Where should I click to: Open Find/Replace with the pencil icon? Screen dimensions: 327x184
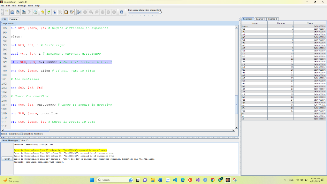pos(72,12)
